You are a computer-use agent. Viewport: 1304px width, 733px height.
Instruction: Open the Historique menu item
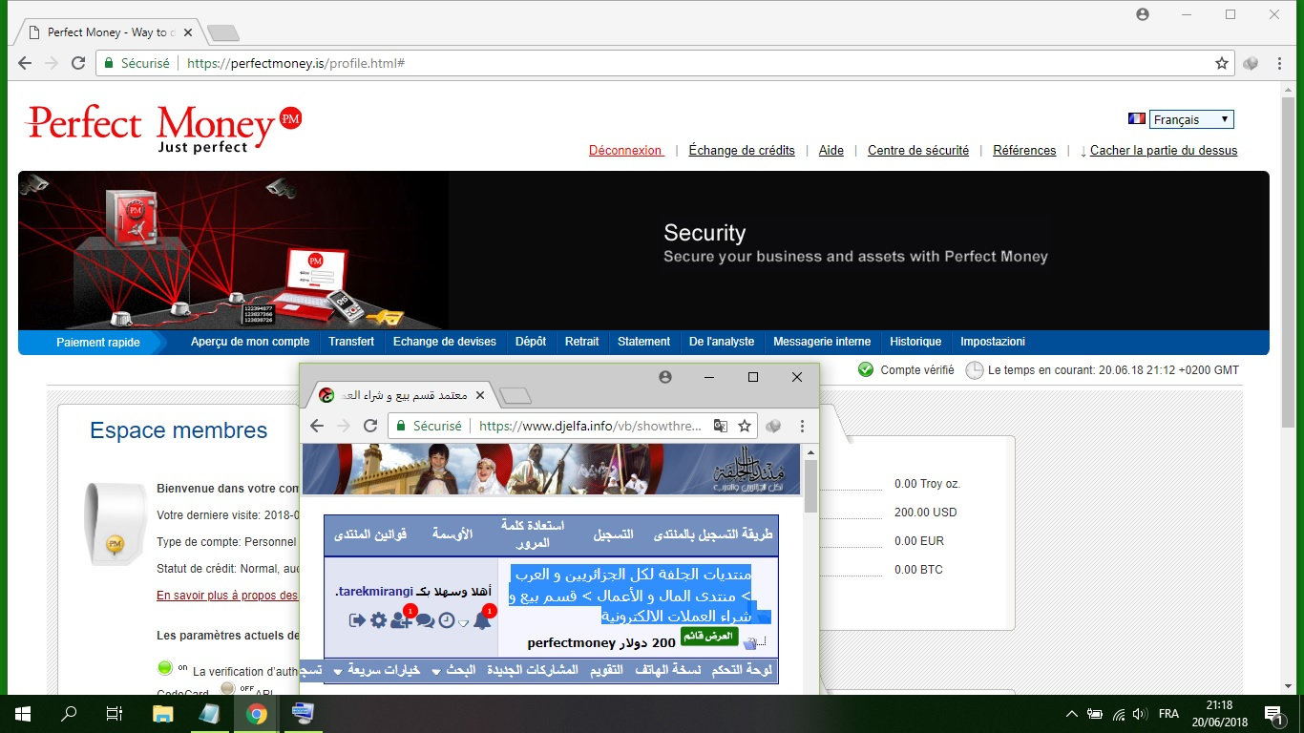[x=915, y=342]
